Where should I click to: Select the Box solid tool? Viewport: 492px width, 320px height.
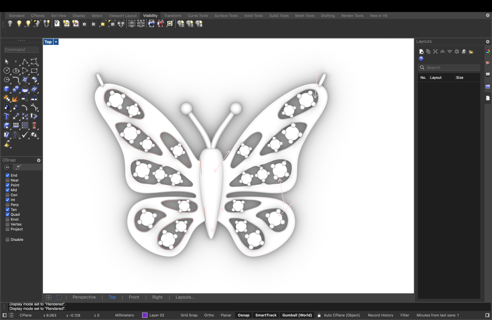(6, 89)
